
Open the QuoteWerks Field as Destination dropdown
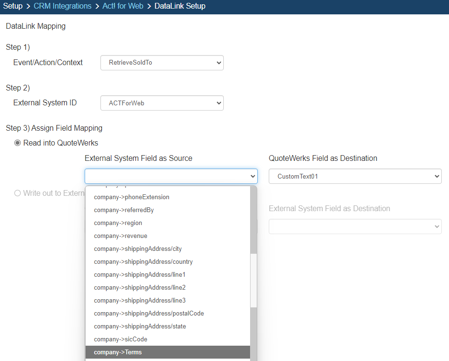coord(355,176)
